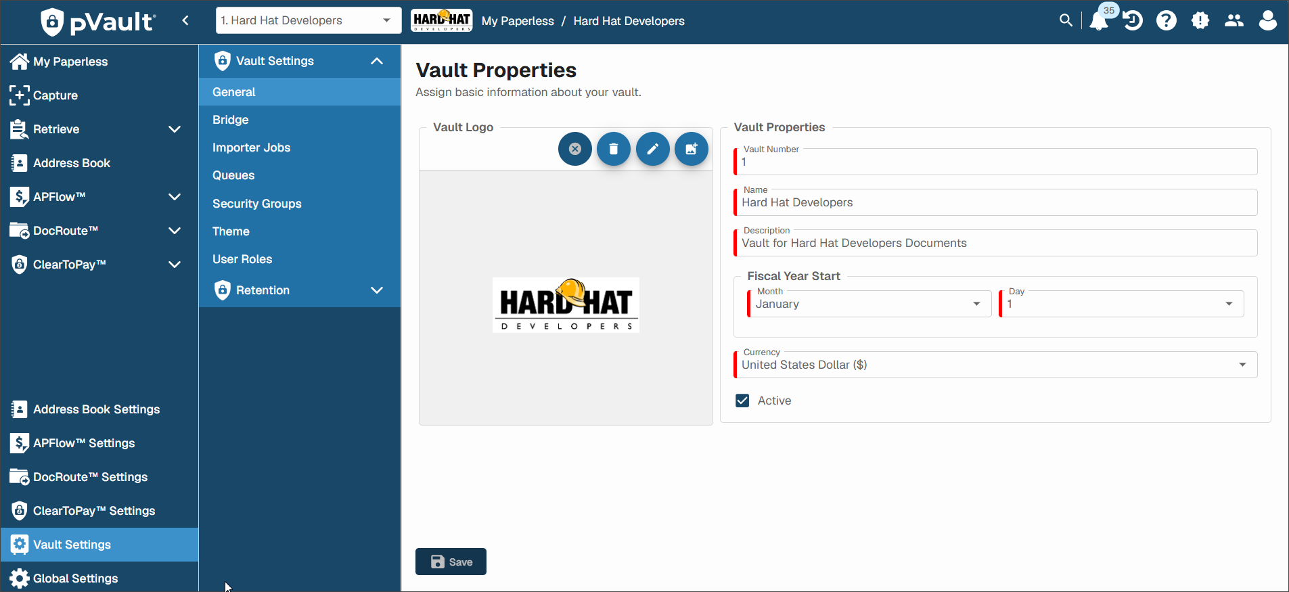Click the APFlow Settings dollar icon
Viewport: 1289px width, 592px height.
(20, 443)
